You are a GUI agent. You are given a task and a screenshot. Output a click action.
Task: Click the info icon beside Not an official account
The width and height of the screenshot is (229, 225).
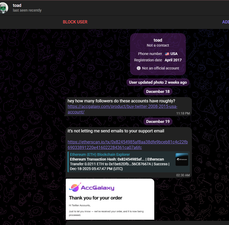(139, 68)
